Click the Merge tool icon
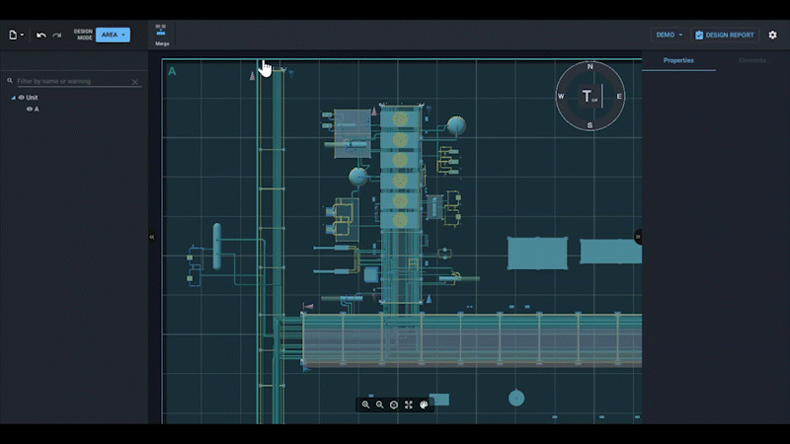This screenshot has height=444, width=790. coord(161,35)
